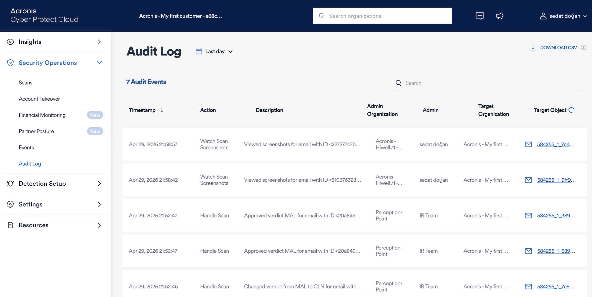Open target object link 584255_1_7c4…

pyautogui.click(x=556, y=144)
